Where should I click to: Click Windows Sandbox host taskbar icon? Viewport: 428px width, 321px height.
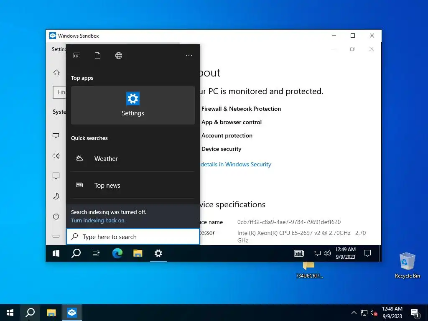pos(72,313)
